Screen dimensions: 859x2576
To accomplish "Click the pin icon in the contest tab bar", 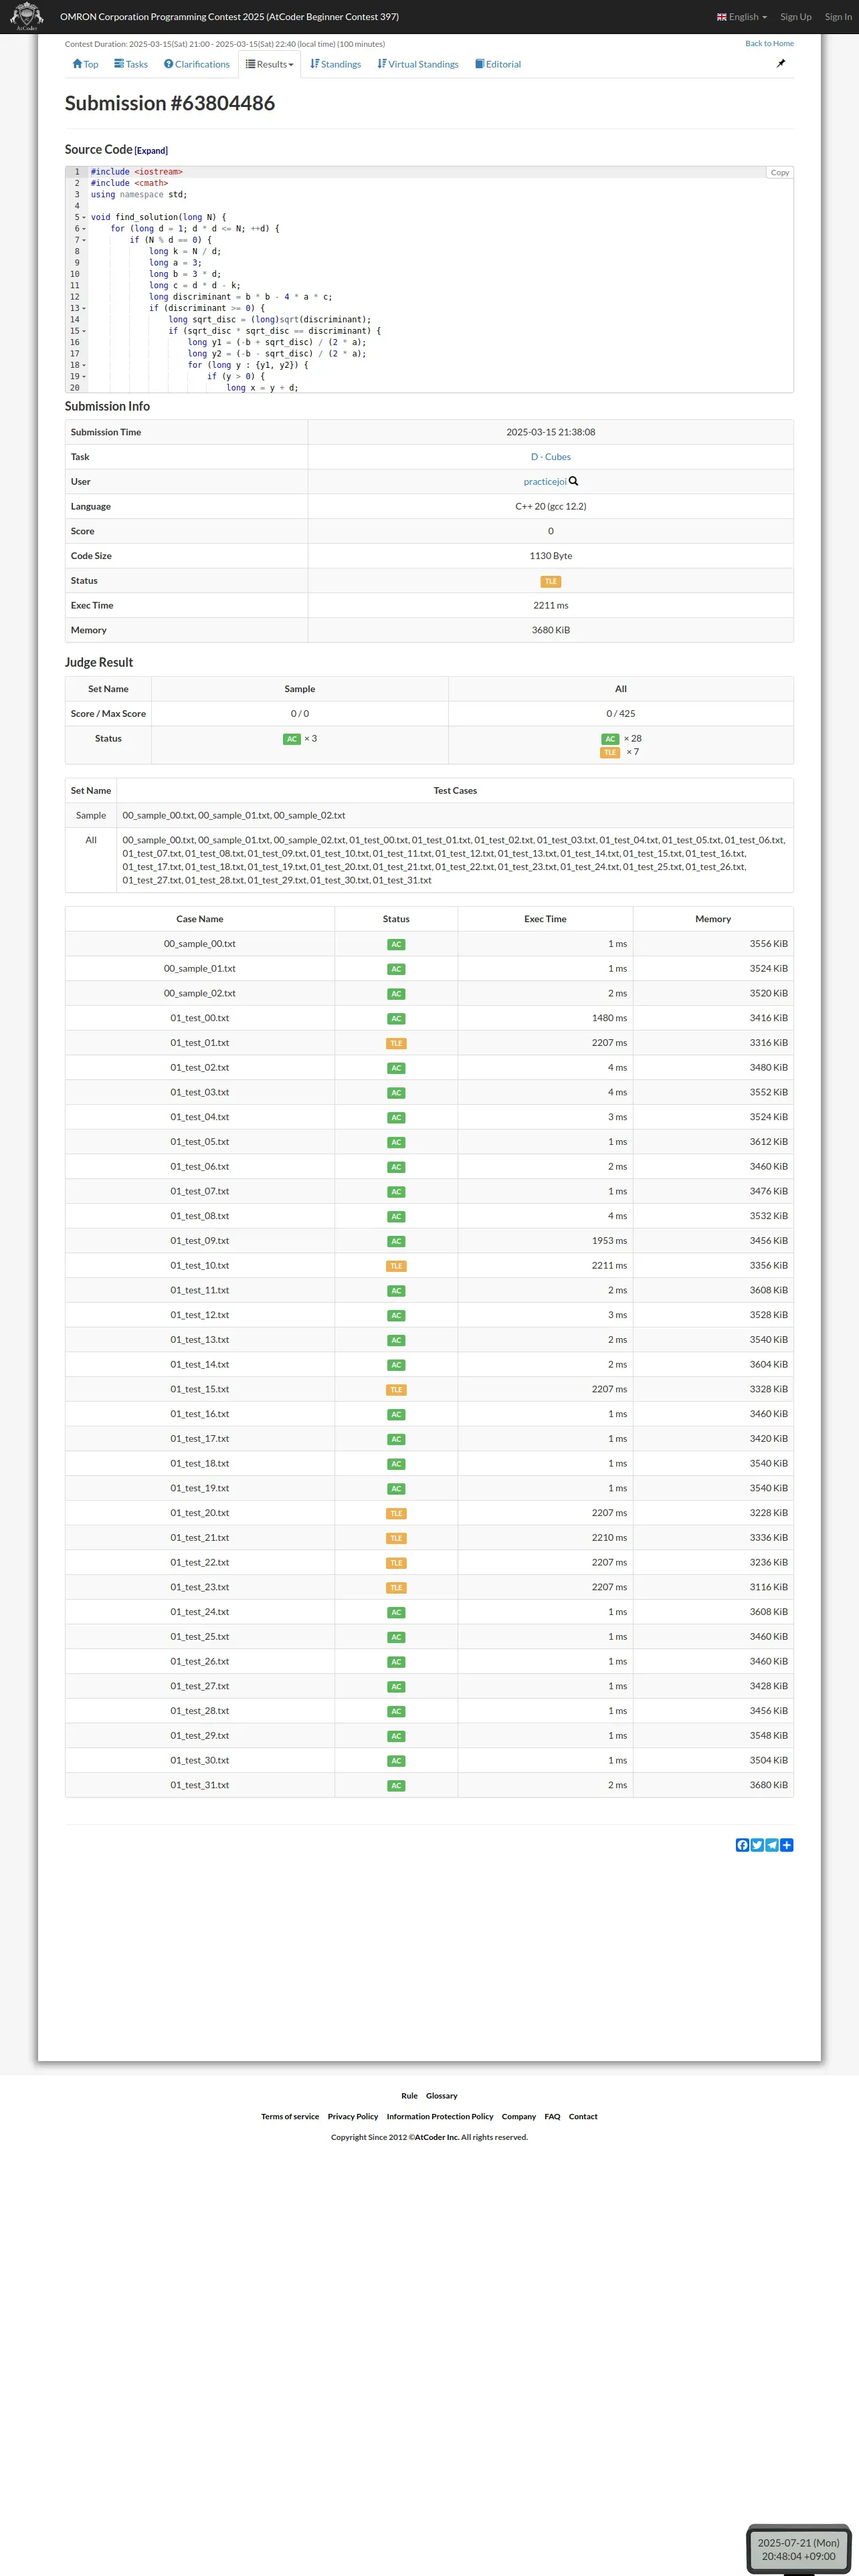I will (x=781, y=63).
